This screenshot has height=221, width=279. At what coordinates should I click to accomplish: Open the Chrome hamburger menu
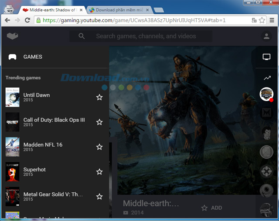pos(272,20)
